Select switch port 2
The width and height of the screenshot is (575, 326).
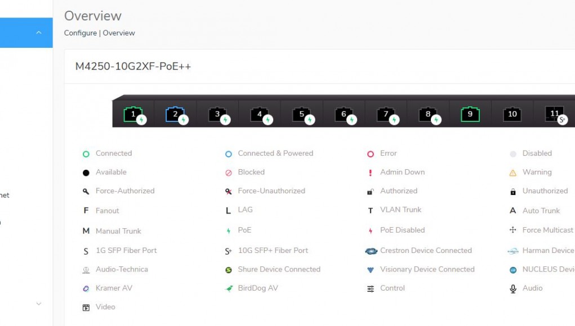(175, 115)
